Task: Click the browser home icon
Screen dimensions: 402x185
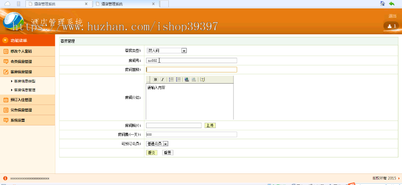Action: tap(382, 4)
